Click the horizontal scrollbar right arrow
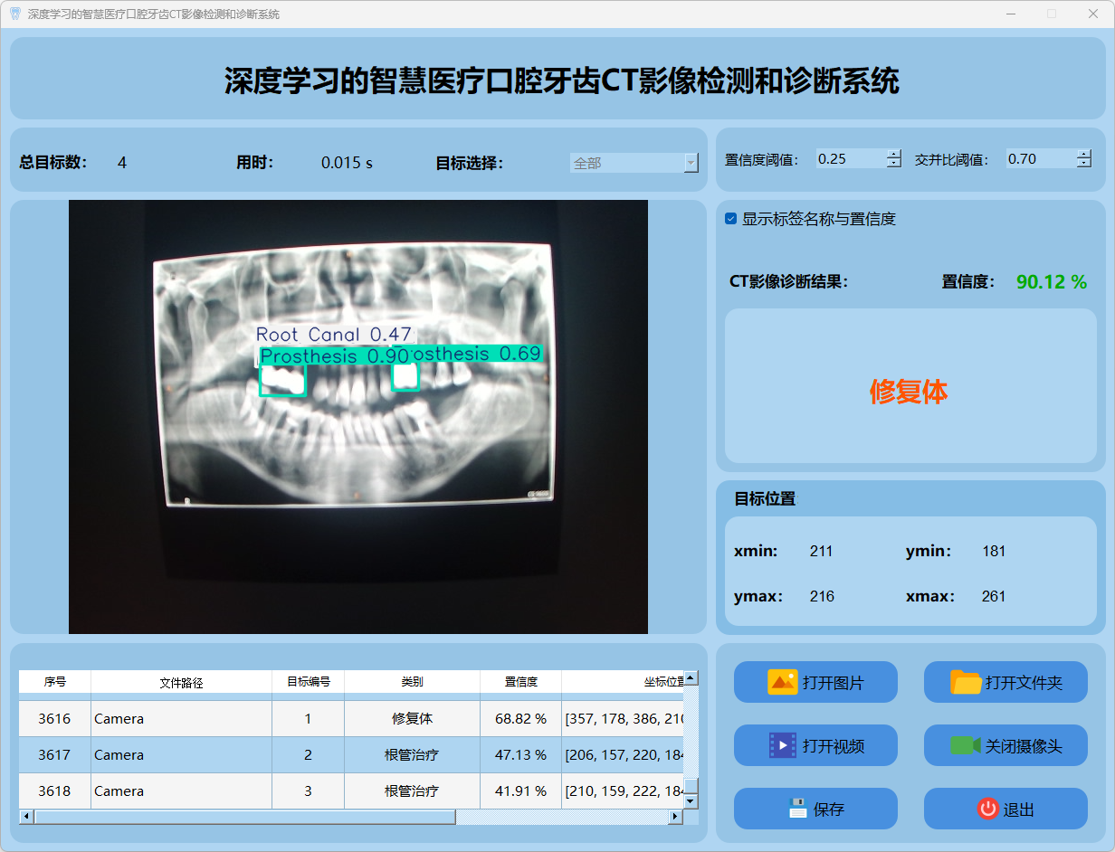The image size is (1115, 852). (x=674, y=817)
